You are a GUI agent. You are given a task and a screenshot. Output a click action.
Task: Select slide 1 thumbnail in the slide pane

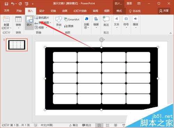pyautogui.click(x=17, y=45)
